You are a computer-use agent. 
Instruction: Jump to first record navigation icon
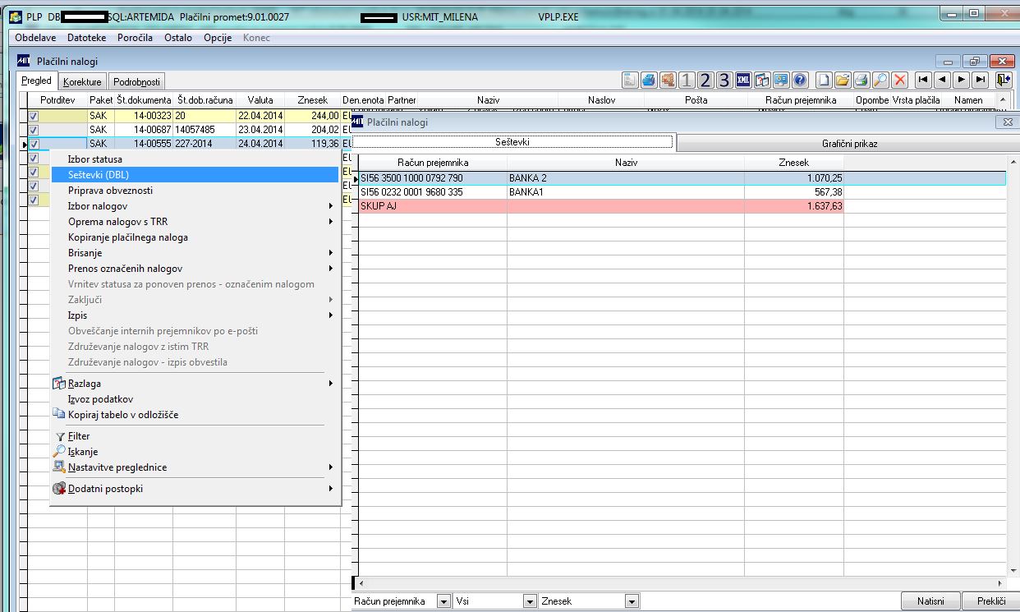923,80
